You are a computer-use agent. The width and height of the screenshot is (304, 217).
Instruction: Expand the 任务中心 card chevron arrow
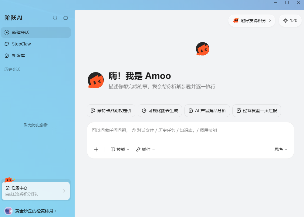64,191
